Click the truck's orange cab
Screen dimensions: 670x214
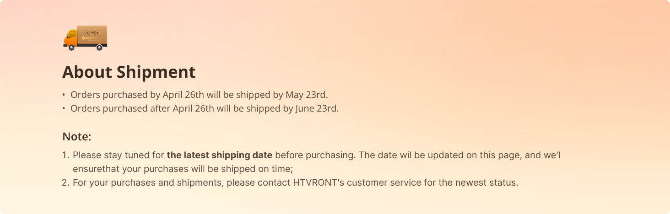(x=70, y=38)
